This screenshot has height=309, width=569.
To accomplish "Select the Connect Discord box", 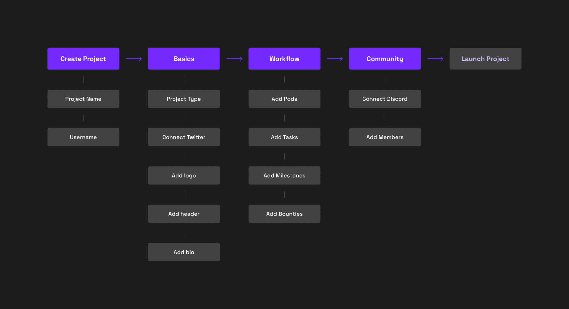I will 385,99.
